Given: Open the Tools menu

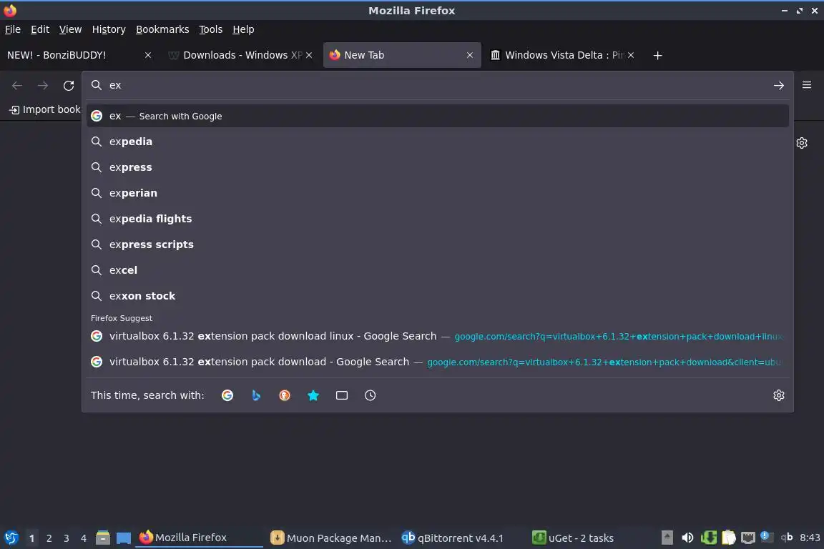Looking at the screenshot, I should pos(211,29).
